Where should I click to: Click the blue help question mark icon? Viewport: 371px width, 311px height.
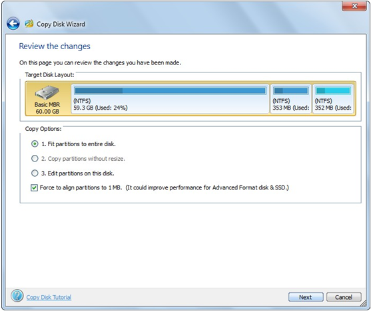coord(17,296)
